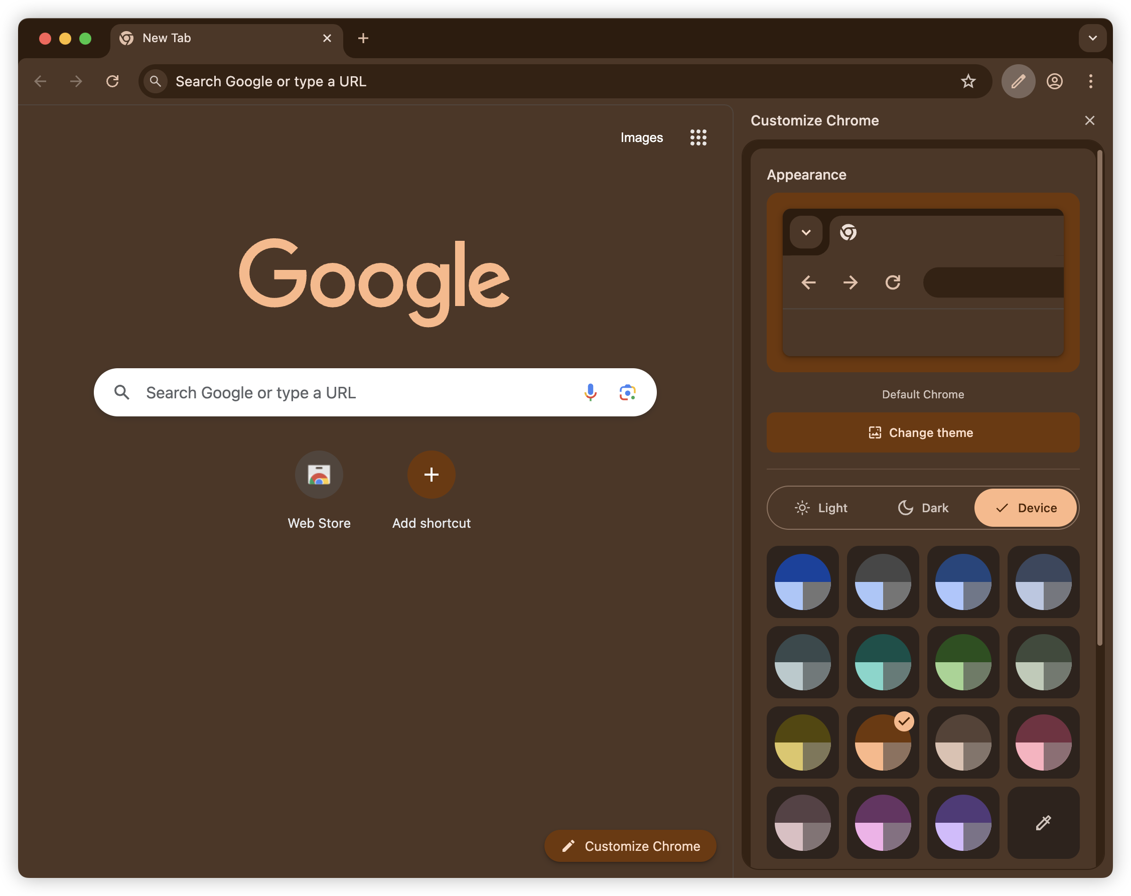The width and height of the screenshot is (1131, 896).
Task: Pick the bright blue color swatch
Action: tap(803, 582)
